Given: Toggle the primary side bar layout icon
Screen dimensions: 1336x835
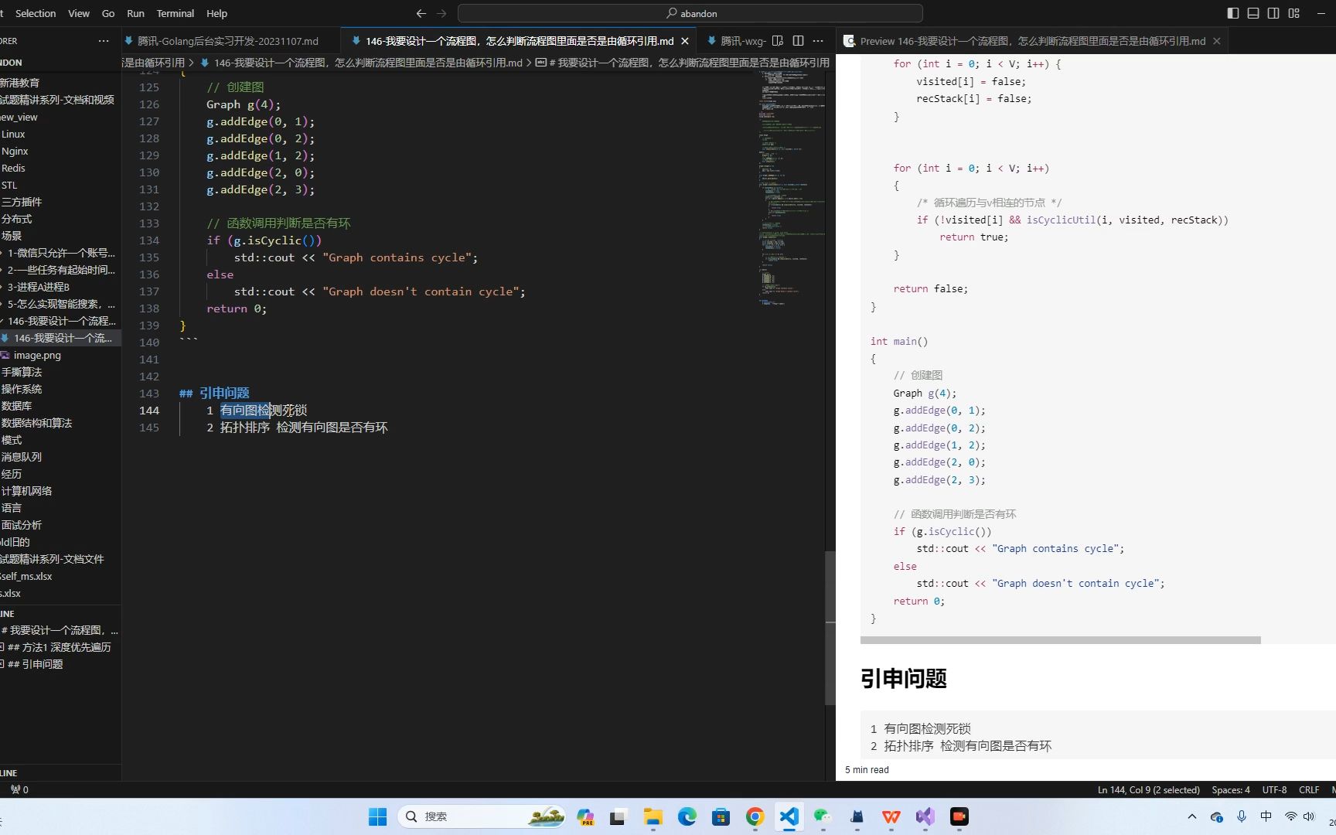Looking at the screenshot, I should (1233, 13).
